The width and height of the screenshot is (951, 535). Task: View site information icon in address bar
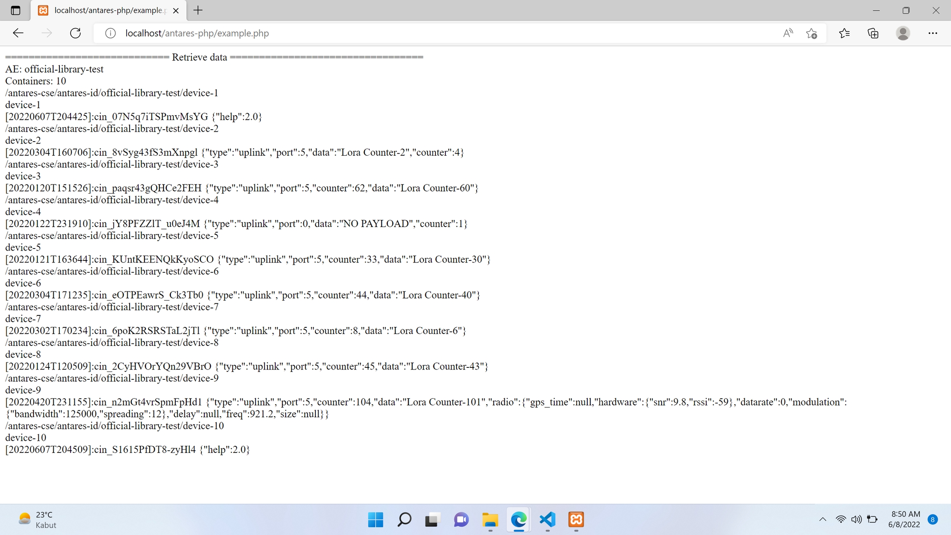coord(110,33)
